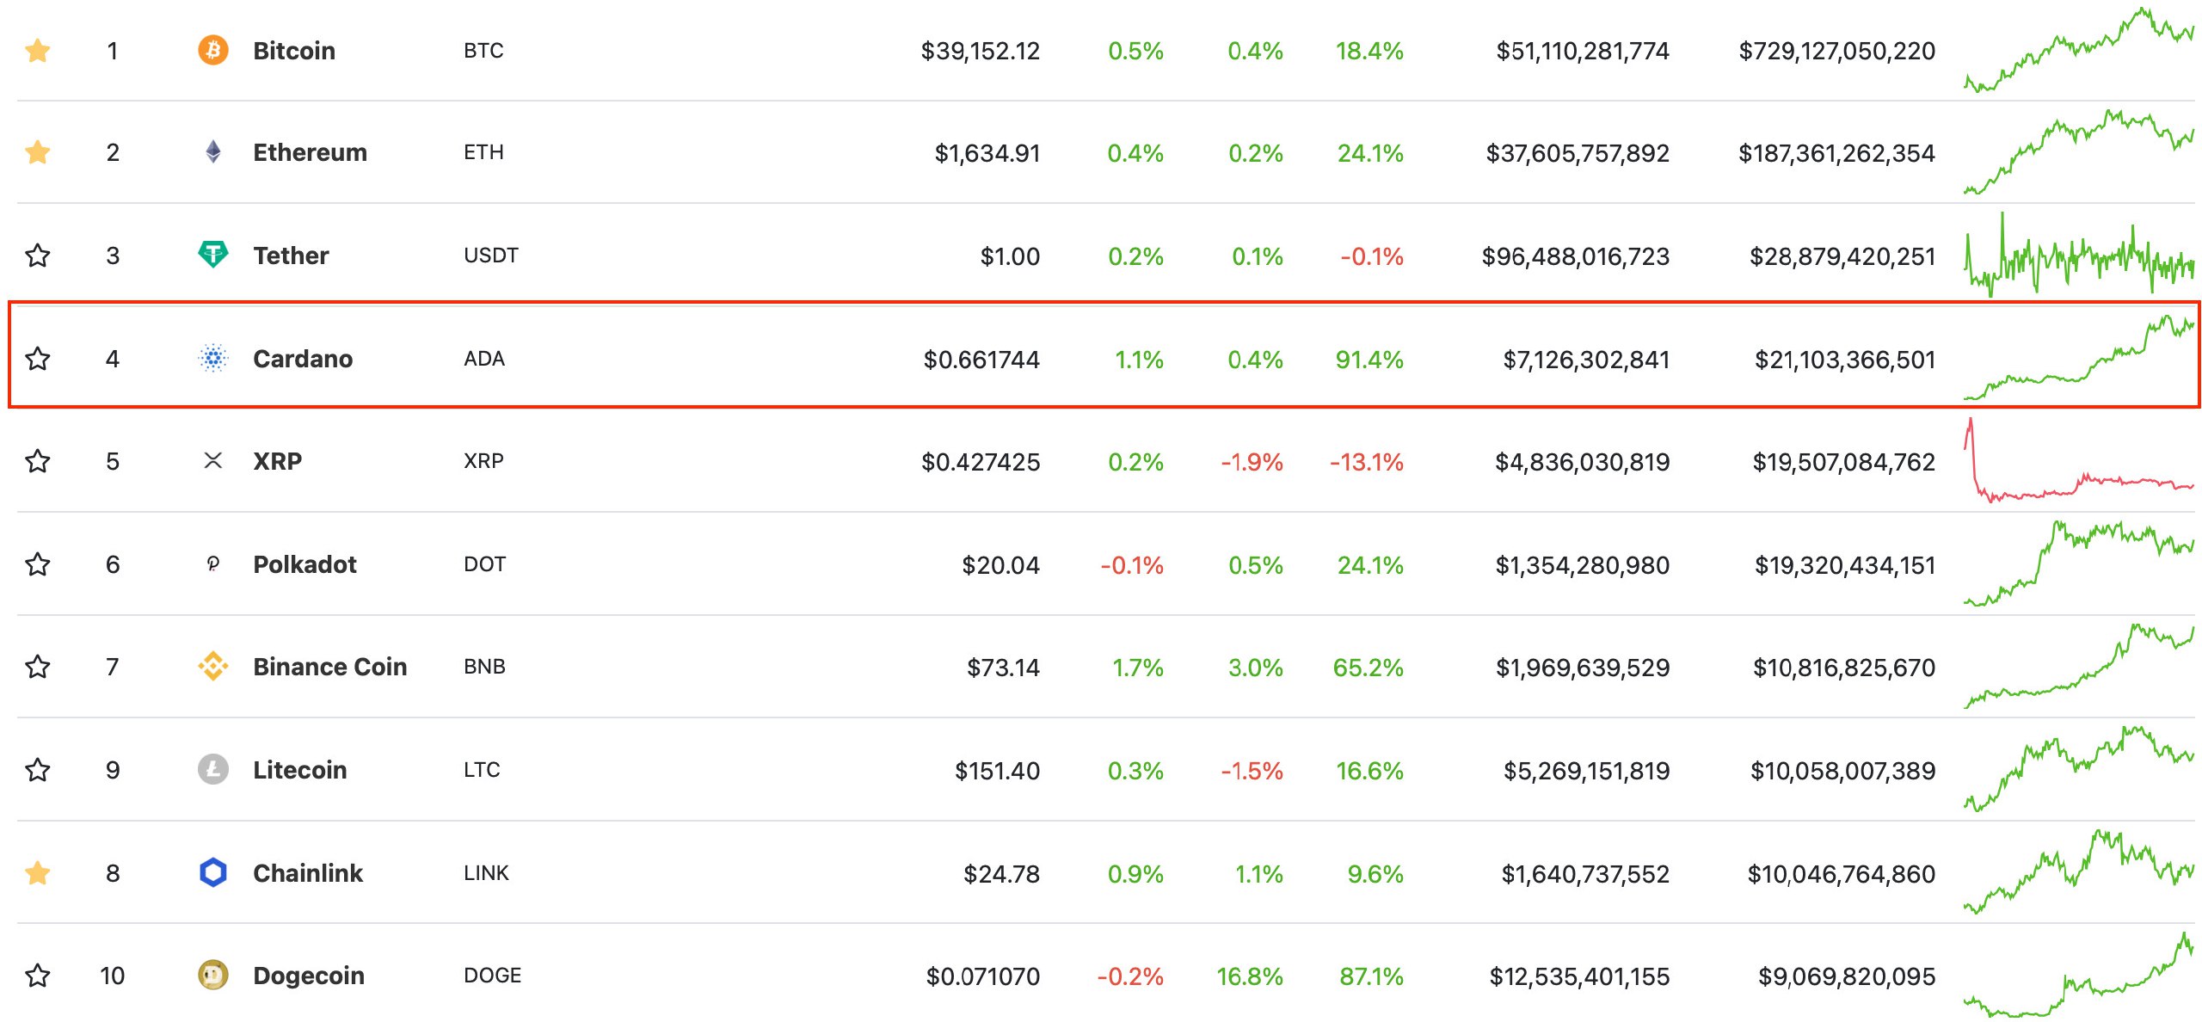This screenshot has width=2202, height=1022.
Task: Select Dogecoin price $0.071070
Action: tap(983, 976)
